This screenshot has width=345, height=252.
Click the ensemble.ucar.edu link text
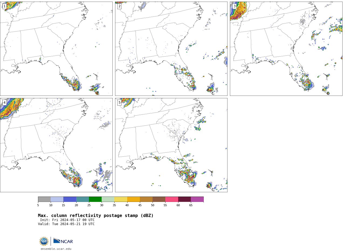(x=56, y=249)
